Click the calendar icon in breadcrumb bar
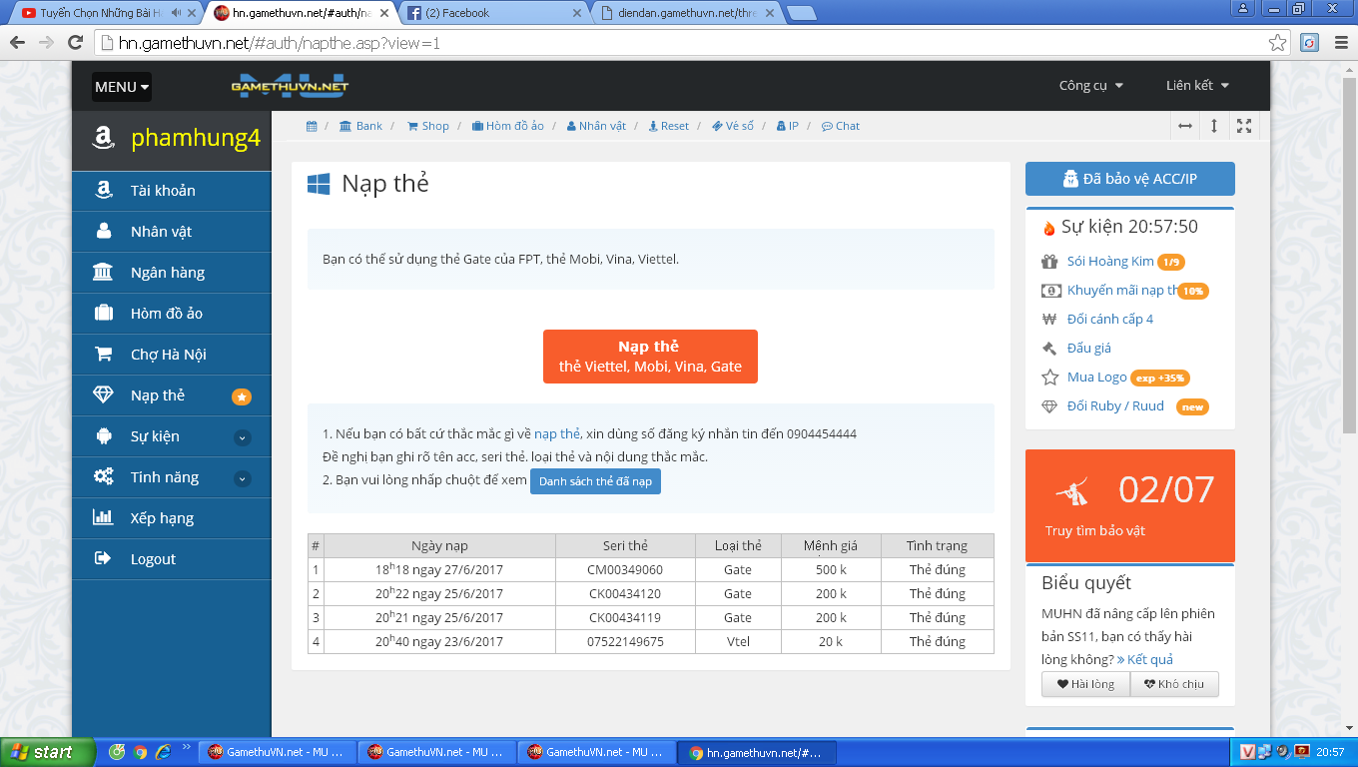This screenshot has height=767, width=1358. [x=312, y=126]
